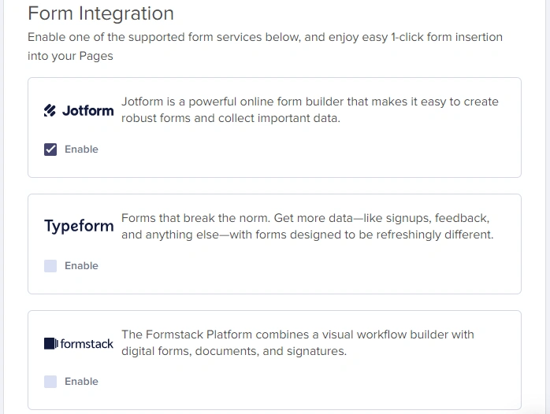The image size is (550, 414).
Task: Click the 'Enable one of the supported' intro line
Action: click(x=265, y=37)
